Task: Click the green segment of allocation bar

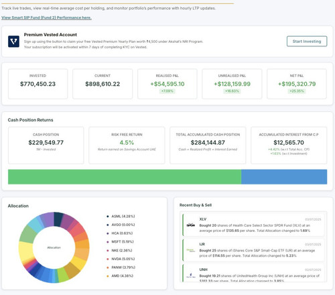Action: pyautogui.click(x=125, y=177)
